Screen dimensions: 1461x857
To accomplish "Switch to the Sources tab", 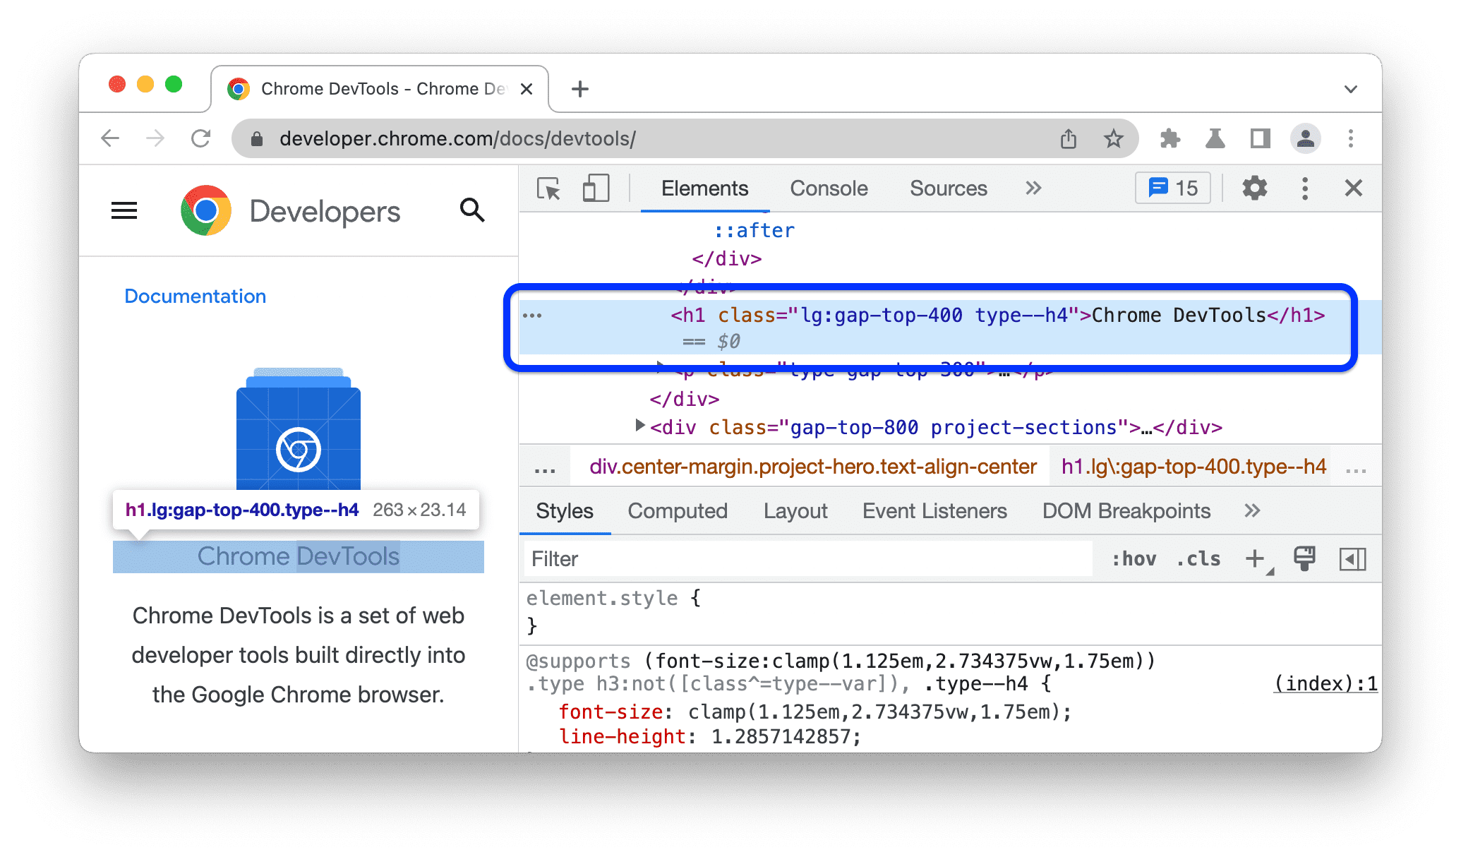I will 947,188.
